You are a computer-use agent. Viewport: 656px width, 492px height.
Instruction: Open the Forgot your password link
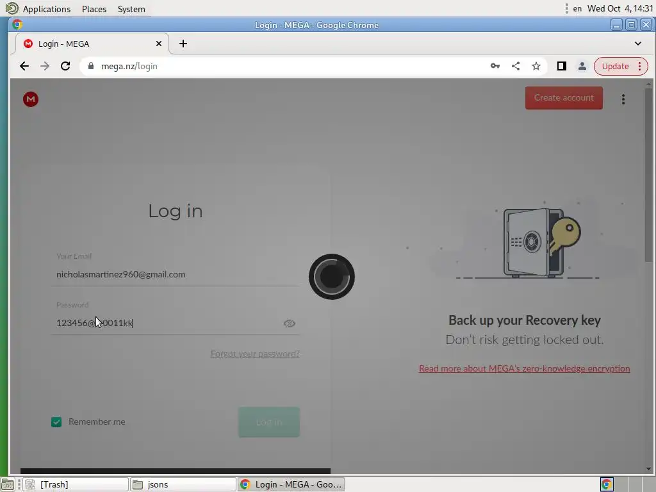pyautogui.click(x=255, y=354)
